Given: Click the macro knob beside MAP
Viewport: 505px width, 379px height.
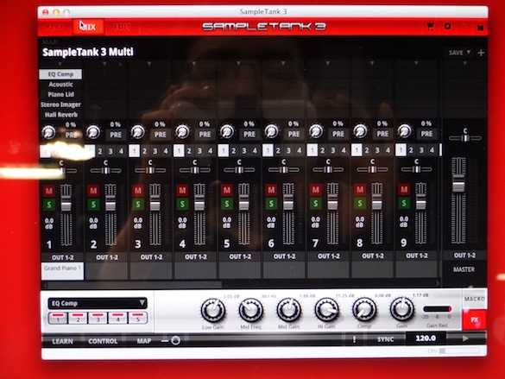Looking at the screenshot, I should tap(175, 340).
